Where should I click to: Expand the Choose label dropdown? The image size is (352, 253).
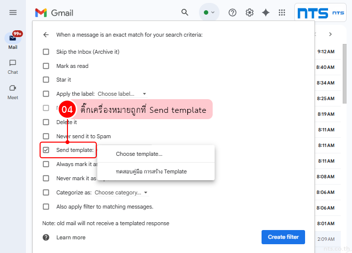pyautogui.click(x=122, y=94)
